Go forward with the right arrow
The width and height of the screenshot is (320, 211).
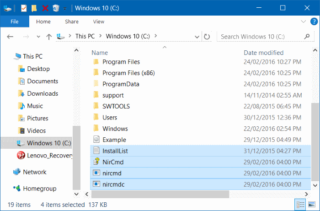tap(26, 37)
